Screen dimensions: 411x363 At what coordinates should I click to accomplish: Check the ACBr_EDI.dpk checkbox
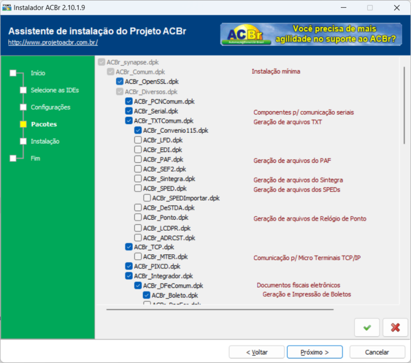coord(138,150)
